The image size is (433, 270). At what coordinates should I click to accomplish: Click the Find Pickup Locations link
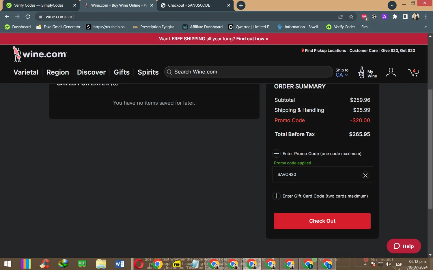(323, 51)
